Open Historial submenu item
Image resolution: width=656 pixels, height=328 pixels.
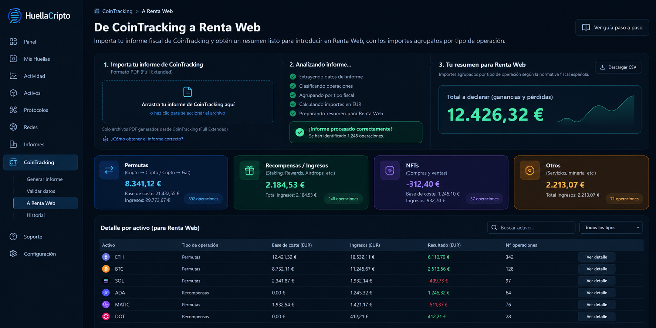pos(35,215)
